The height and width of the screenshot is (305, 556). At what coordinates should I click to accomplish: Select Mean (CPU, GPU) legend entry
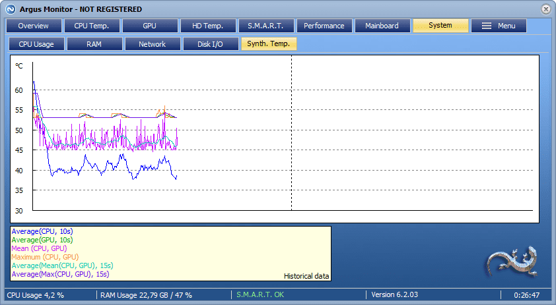tap(39, 248)
